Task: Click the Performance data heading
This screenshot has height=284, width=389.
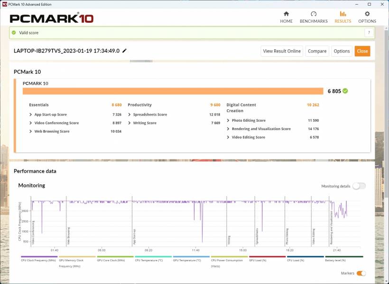Action: click(x=35, y=171)
